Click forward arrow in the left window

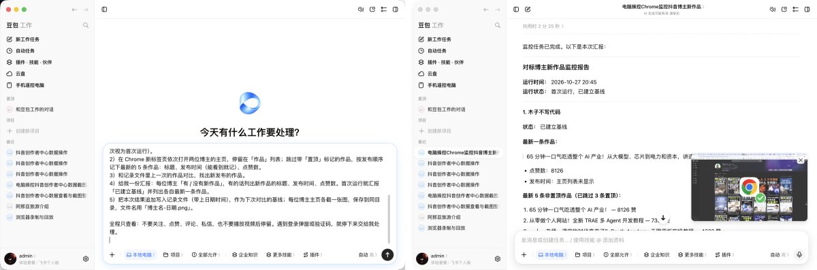pos(85,10)
